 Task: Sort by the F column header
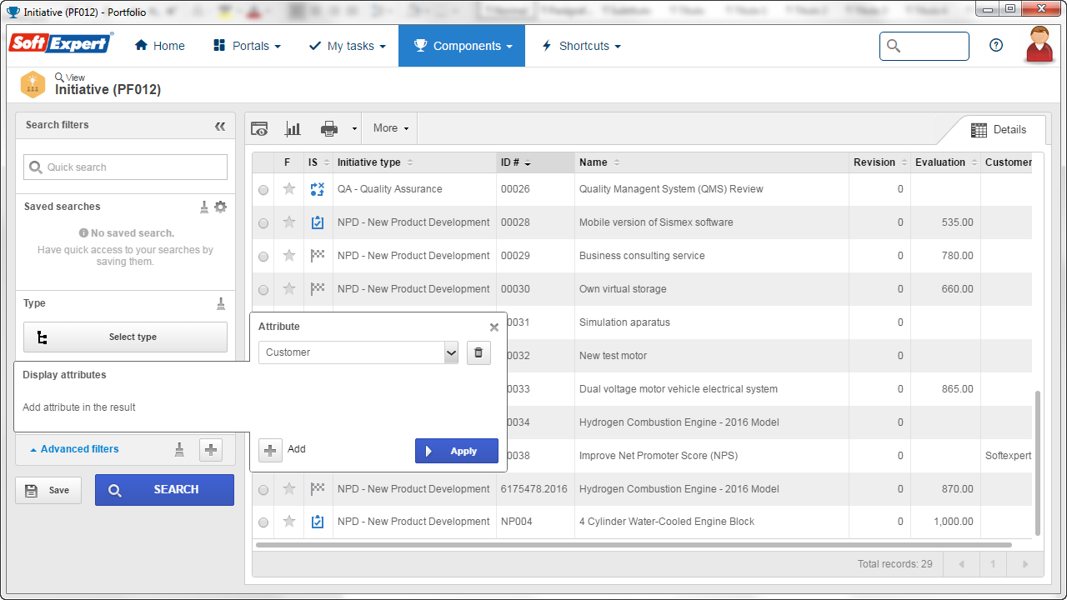pyautogui.click(x=288, y=162)
